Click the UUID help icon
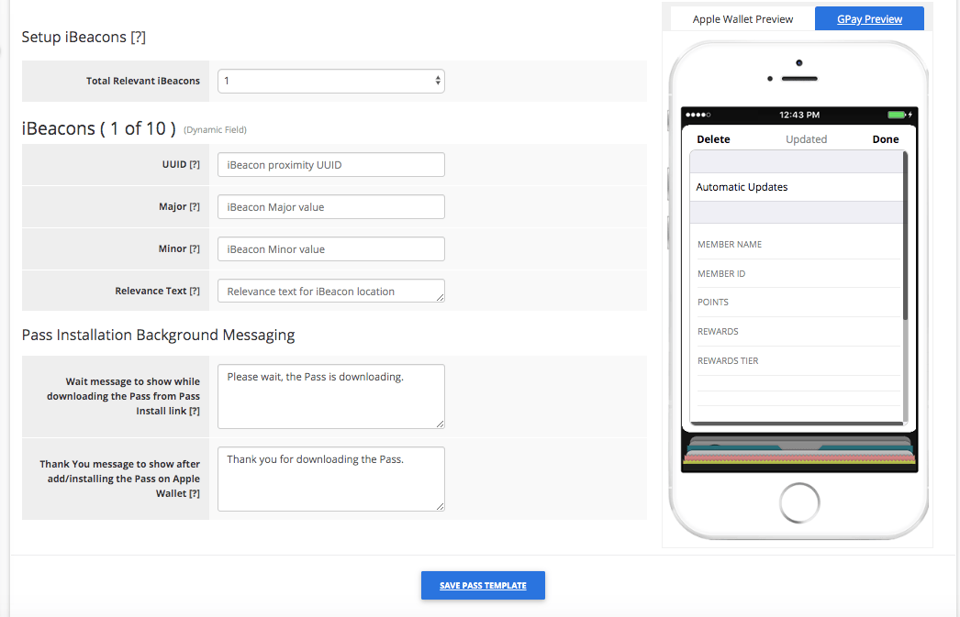The height and width of the screenshot is (617, 960). (196, 164)
